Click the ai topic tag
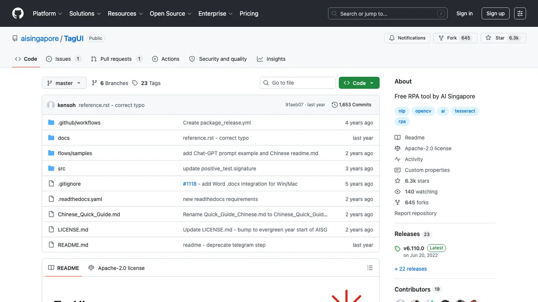This screenshot has height=302, width=538. [443, 111]
